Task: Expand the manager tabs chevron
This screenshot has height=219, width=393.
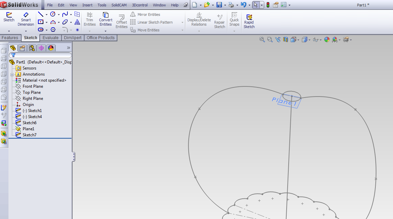Action: [68, 48]
